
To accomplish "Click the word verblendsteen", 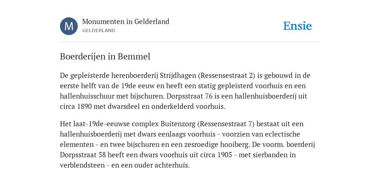I will (83, 165).
